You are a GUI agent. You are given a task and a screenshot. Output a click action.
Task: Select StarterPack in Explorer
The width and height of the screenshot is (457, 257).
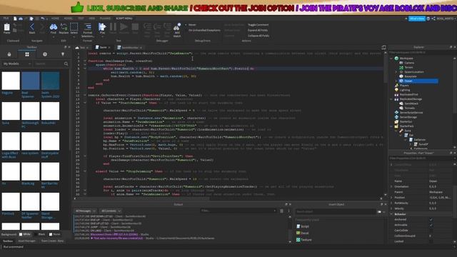coord(406,126)
